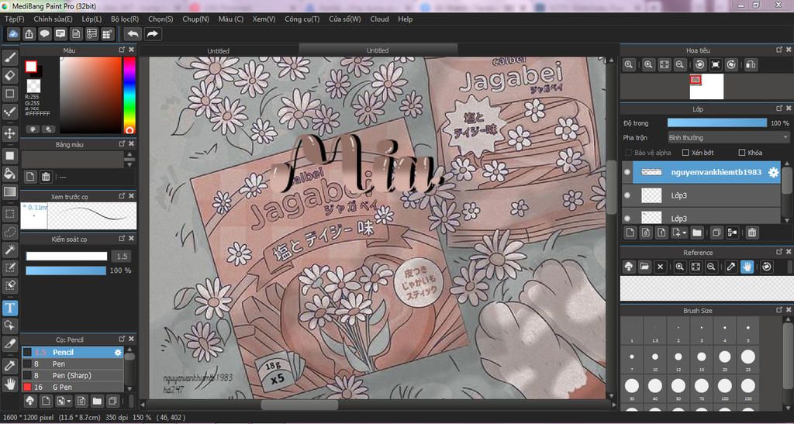This screenshot has width=794, height=424.
Task: Add a new layer in the layer panel
Action: pos(630,233)
